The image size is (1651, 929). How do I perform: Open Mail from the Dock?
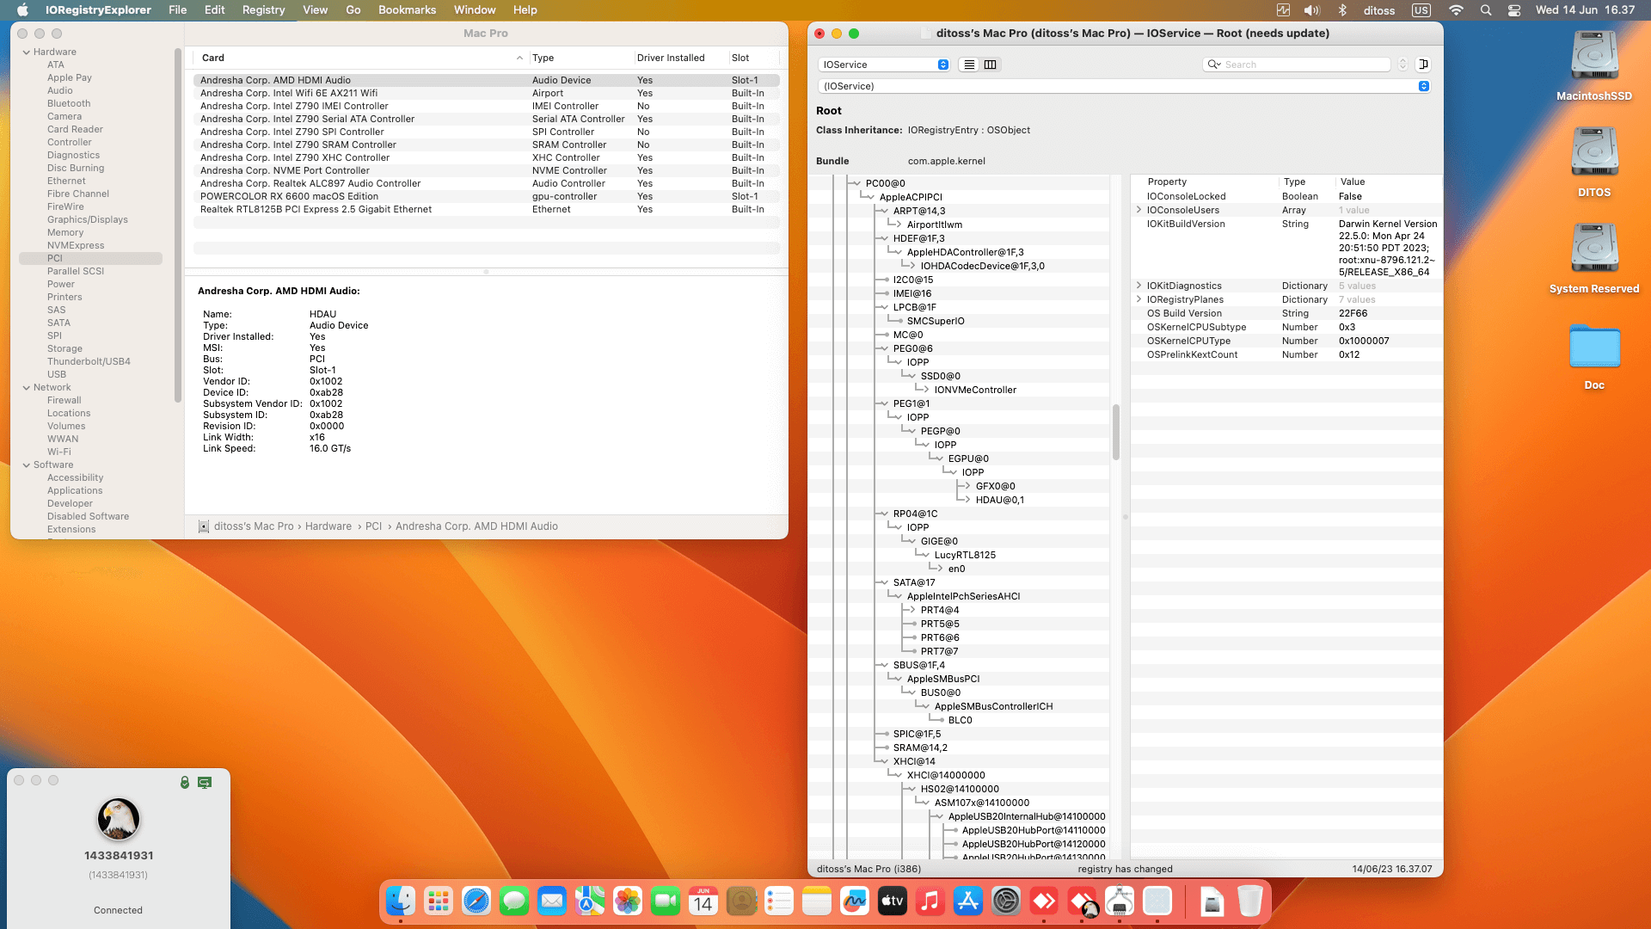(x=552, y=901)
